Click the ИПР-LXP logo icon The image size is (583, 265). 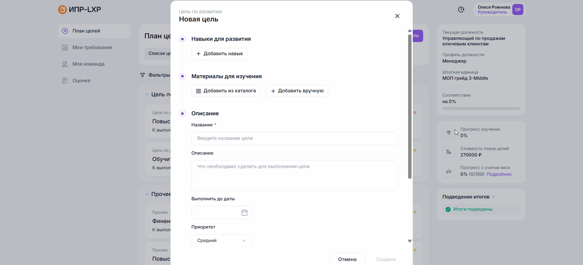click(62, 10)
